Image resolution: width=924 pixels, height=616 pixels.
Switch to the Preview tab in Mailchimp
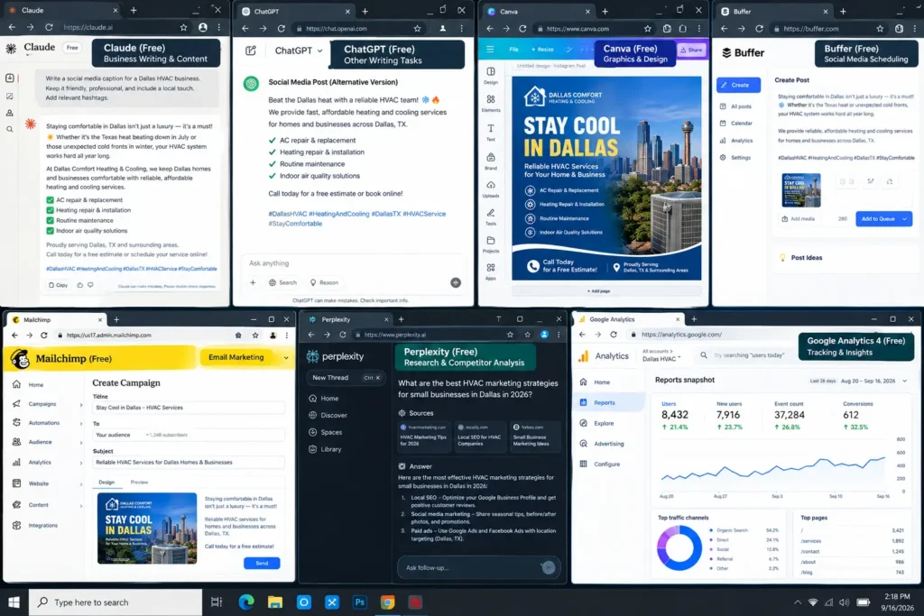click(139, 483)
